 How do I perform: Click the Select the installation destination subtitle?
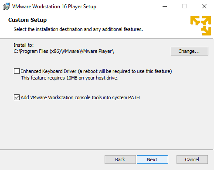[x=78, y=29]
